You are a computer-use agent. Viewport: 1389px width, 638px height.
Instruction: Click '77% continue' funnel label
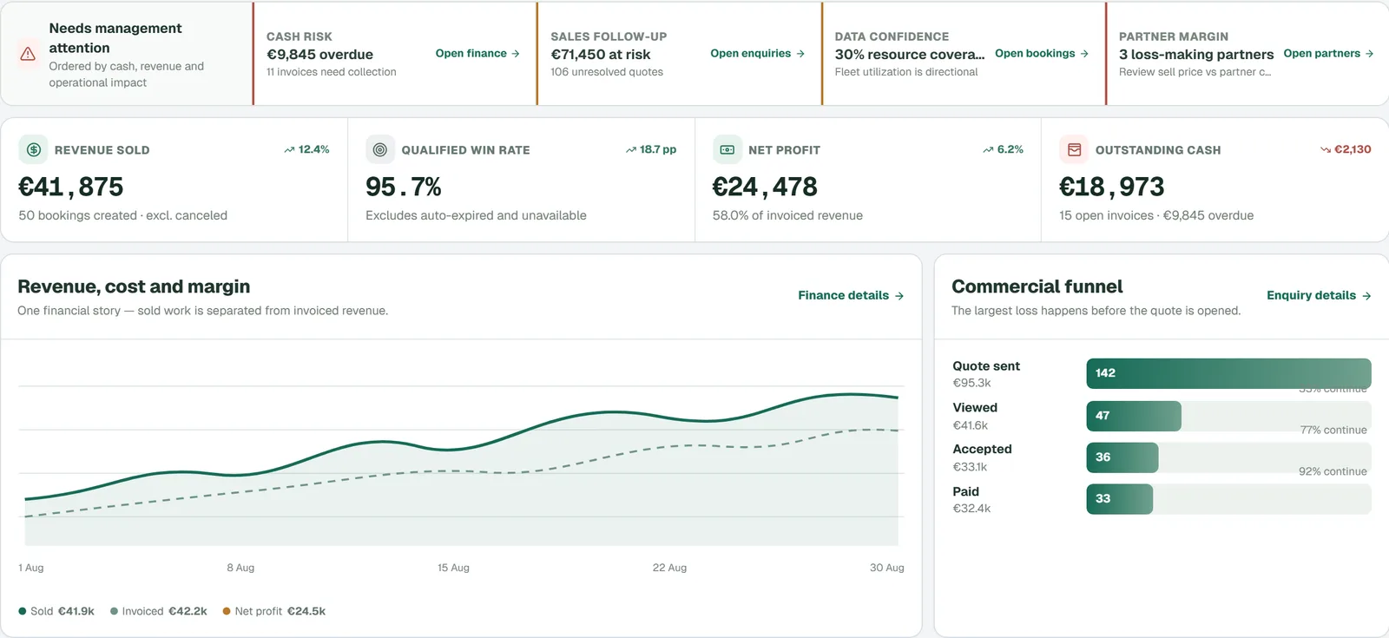pyautogui.click(x=1333, y=430)
